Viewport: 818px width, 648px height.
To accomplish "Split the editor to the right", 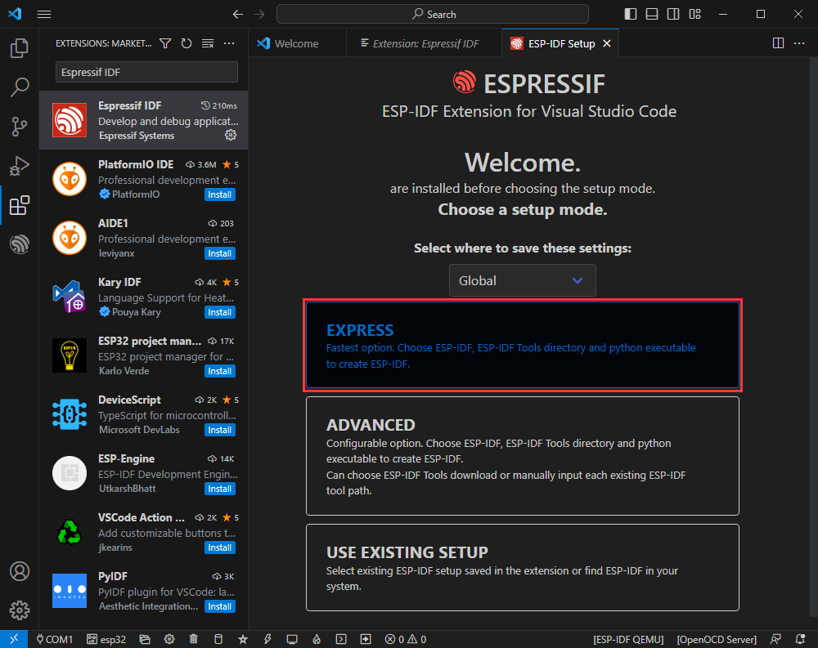I will click(x=778, y=43).
